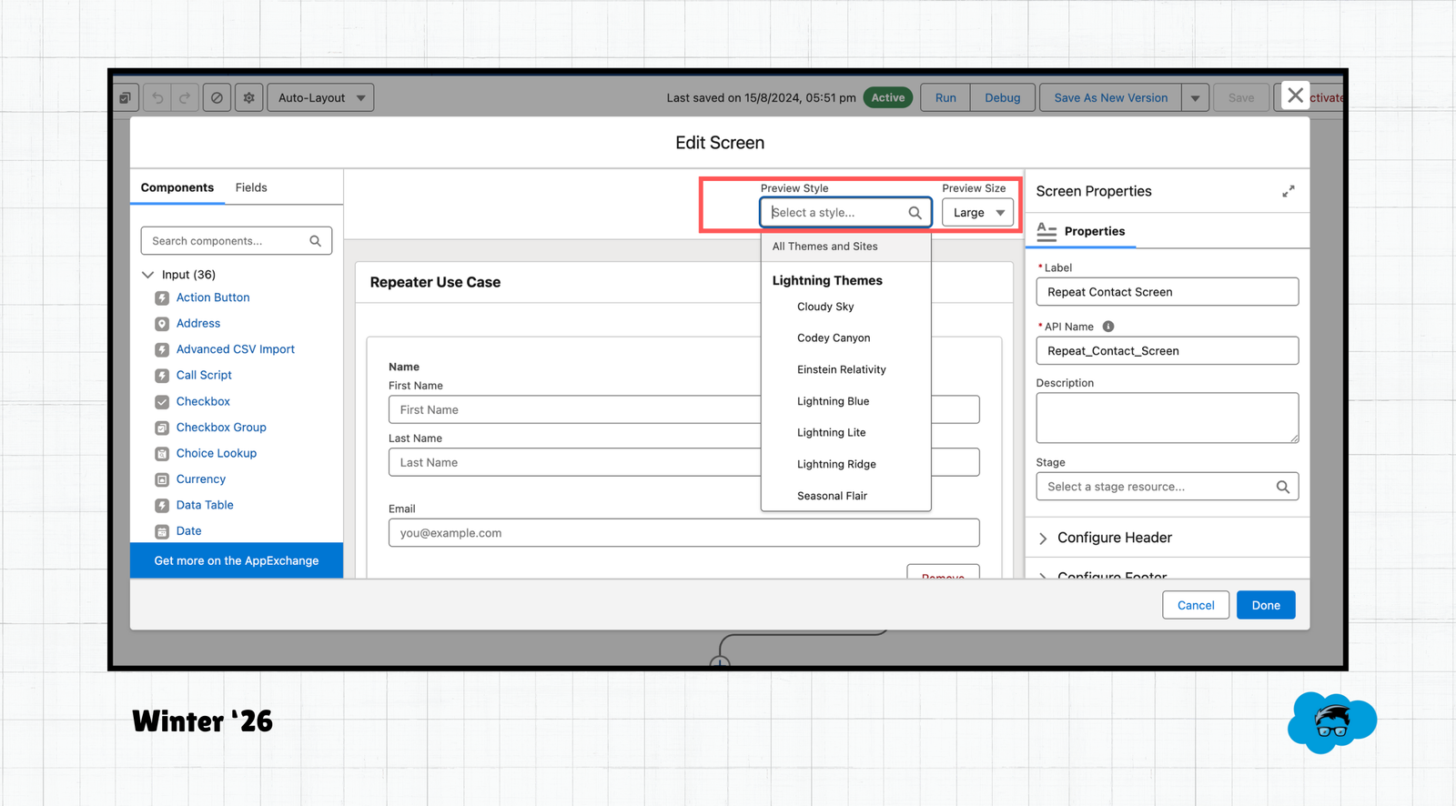Expand the Screen Properties panel icon
This screenshot has height=806, width=1456.
[x=1289, y=191]
